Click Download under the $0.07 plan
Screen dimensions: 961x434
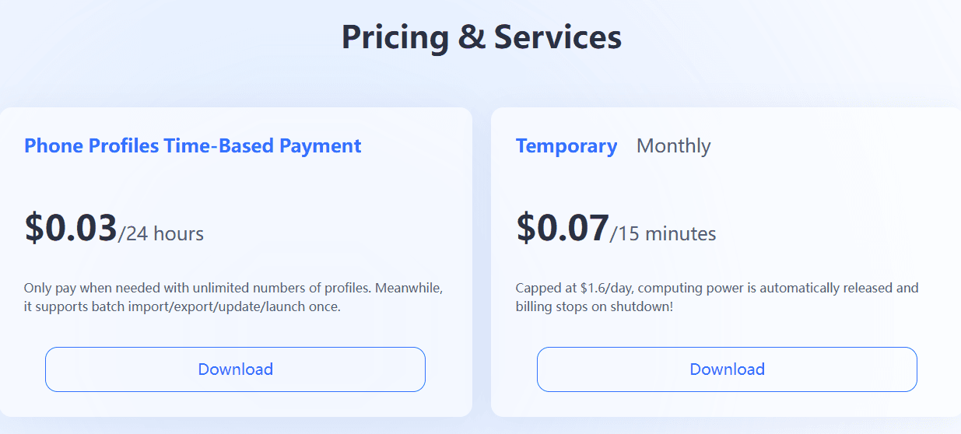(x=727, y=369)
